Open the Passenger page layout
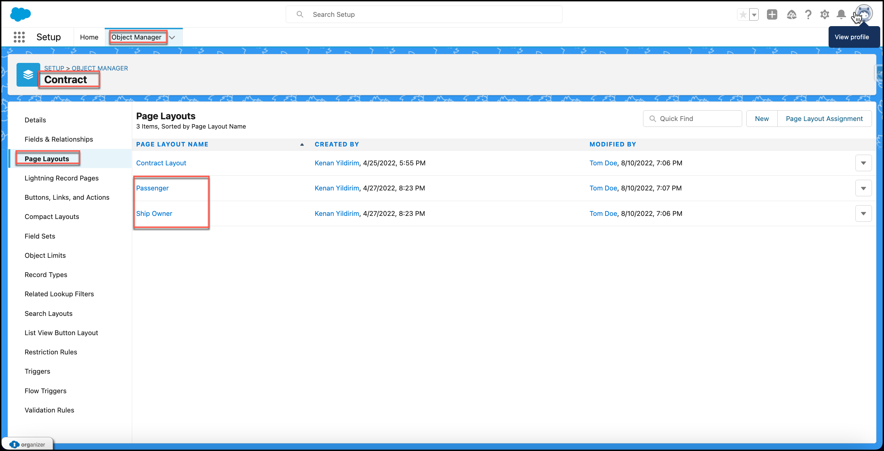 152,188
